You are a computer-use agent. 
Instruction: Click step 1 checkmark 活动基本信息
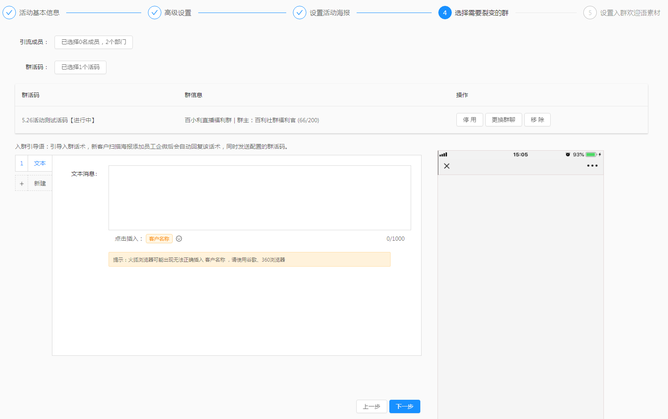point(9,13)
